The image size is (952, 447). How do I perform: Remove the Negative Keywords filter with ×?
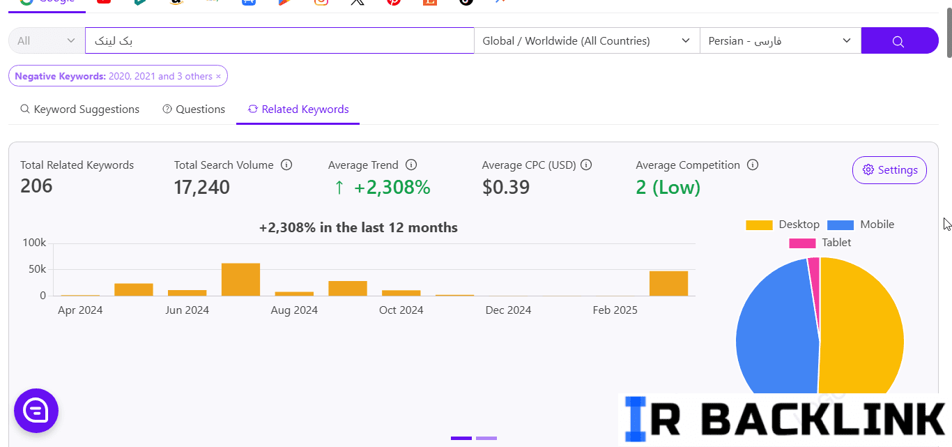(x=218, y=77)
